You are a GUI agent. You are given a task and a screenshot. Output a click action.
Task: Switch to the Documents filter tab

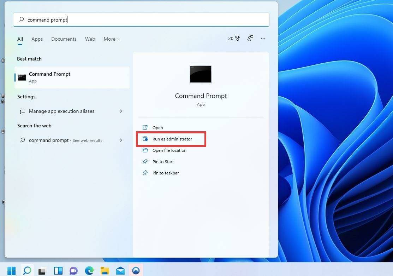64,39
